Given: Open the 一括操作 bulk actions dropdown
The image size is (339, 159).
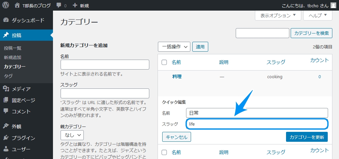Looking at the screenshot, I should (x=174, y=47).
